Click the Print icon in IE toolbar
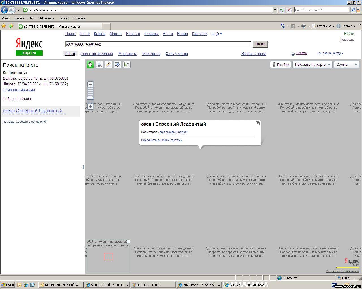This screenshot has width=362, height=289. tap(304, 26)
